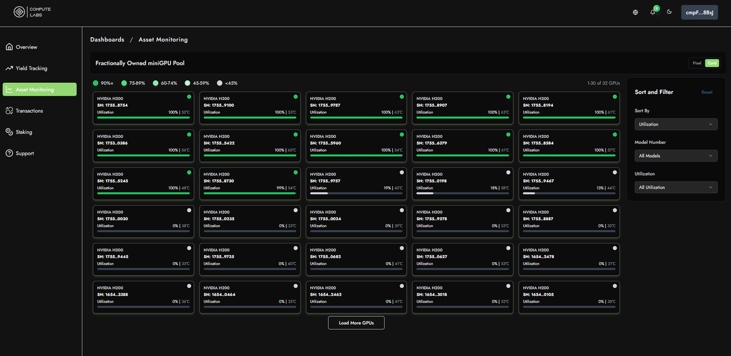The height and width of the screenshot is (356, 731).
Task: Click status dot on card SN 1755..9787
Action: (401, 97)
